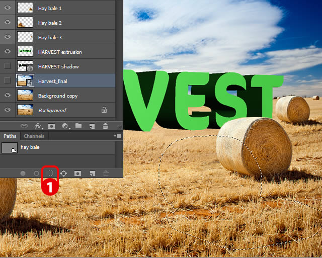
Task: Hide the Hay bale 2 layer
Action: pyautogui.click(x=8, y=22)
